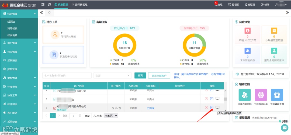Expand 协同工单 sidebar menu
The height and width of the screenshot is (135, 291).
click(x=19, y=95)
